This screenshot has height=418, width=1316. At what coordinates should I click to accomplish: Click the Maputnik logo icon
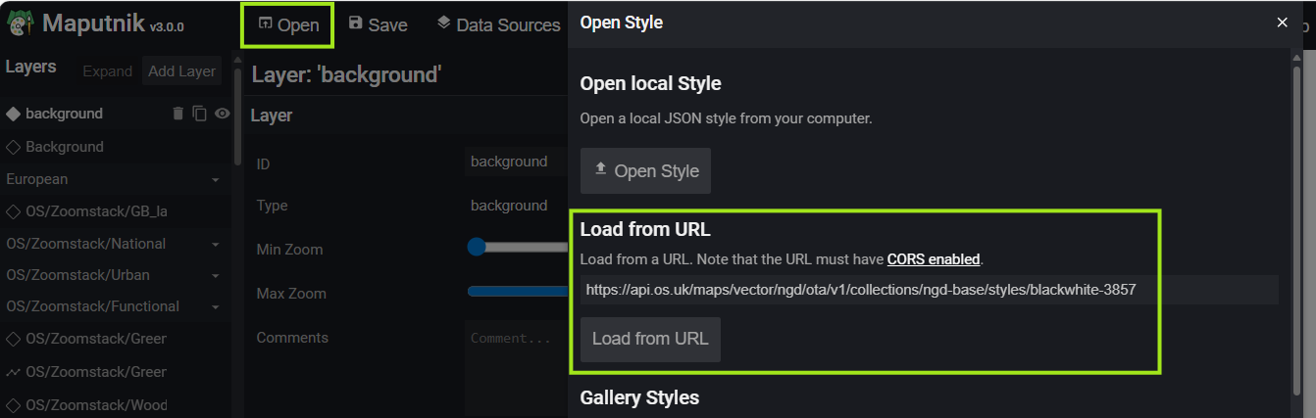point(21,23)
